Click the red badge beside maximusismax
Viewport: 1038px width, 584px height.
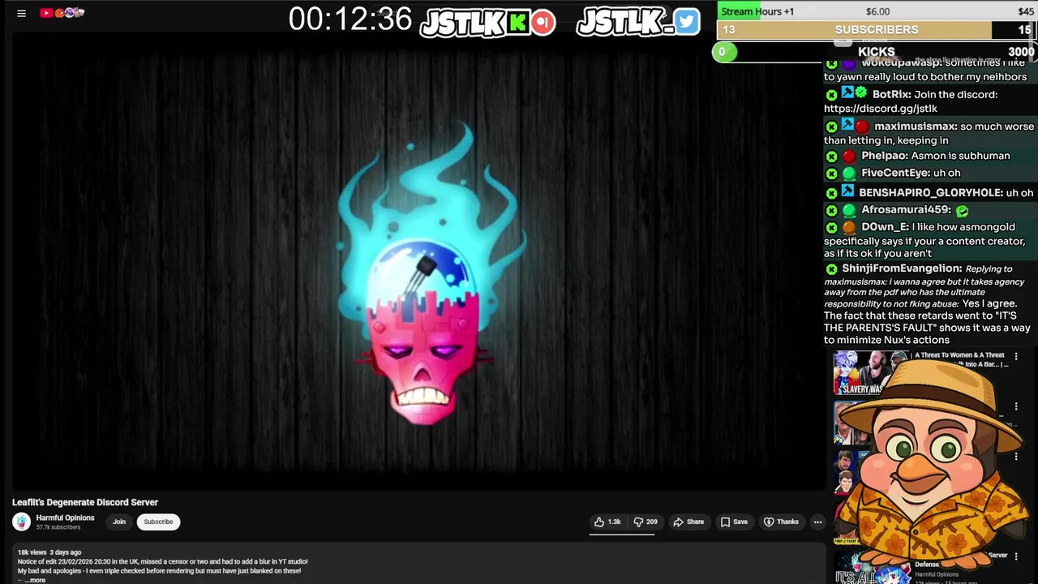(862, 127)
